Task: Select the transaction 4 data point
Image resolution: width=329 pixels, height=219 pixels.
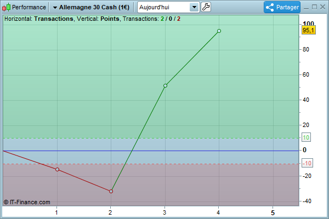Action: point(219,31)
